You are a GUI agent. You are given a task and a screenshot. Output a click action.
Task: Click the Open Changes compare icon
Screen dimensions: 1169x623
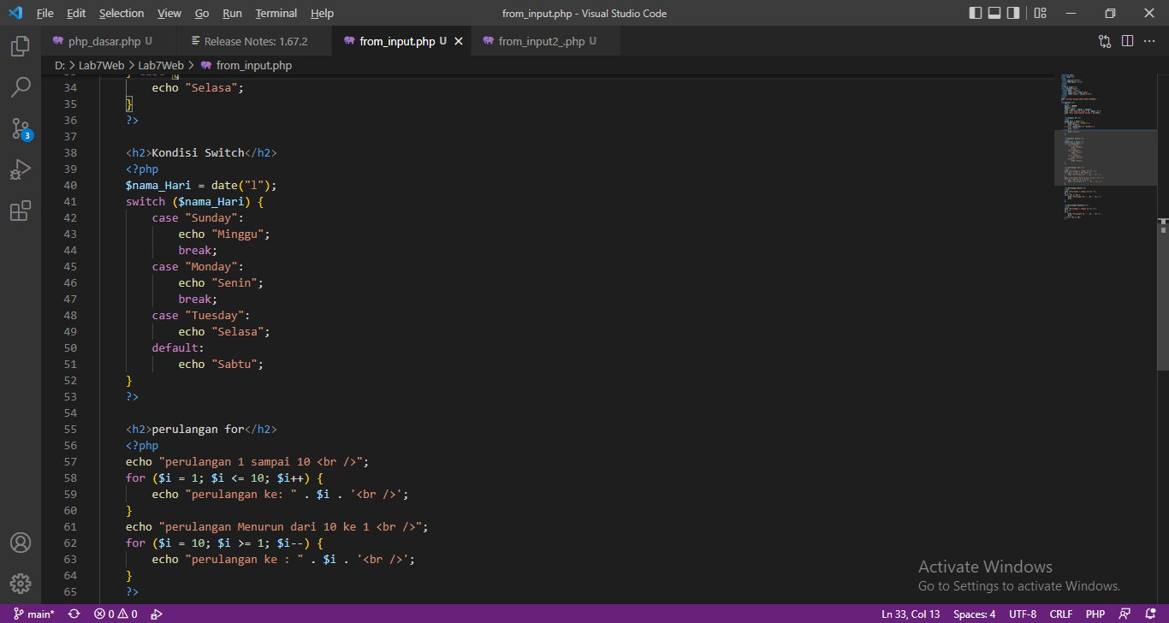(x=1104, y=40)
